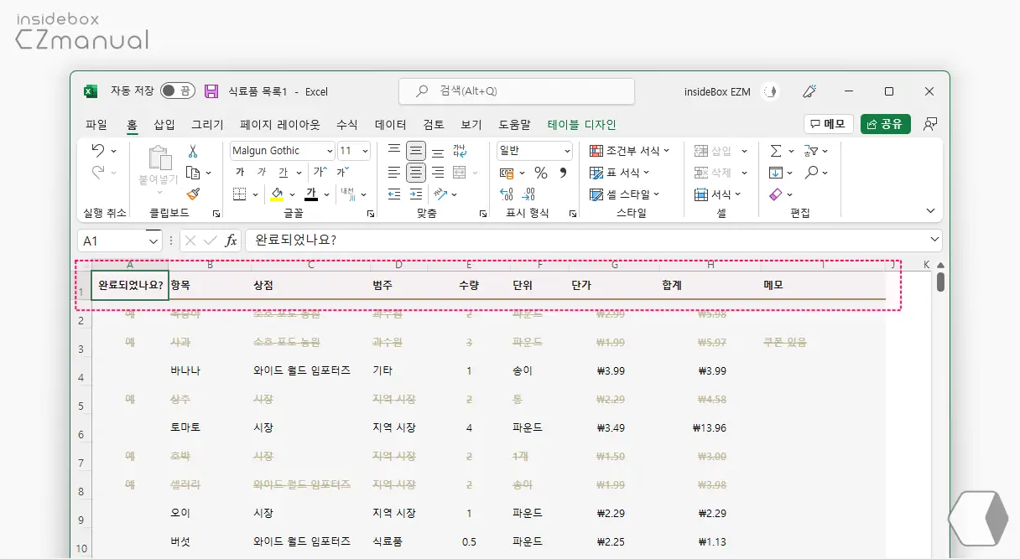Click the 메모 comments button
The image size is (1020, 559).
[828, 124]
